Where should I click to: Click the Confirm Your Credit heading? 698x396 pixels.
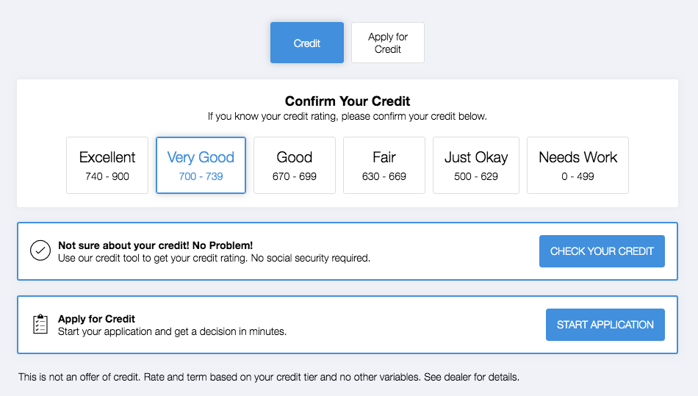(x=348, y=101)
